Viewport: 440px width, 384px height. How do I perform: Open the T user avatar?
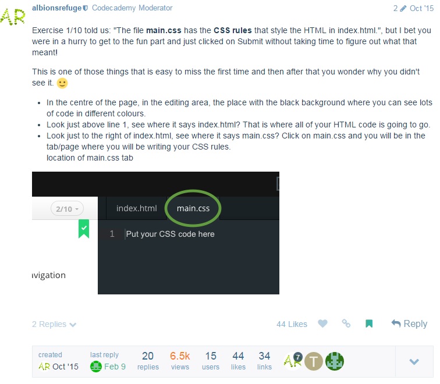(x=314, y=361)
